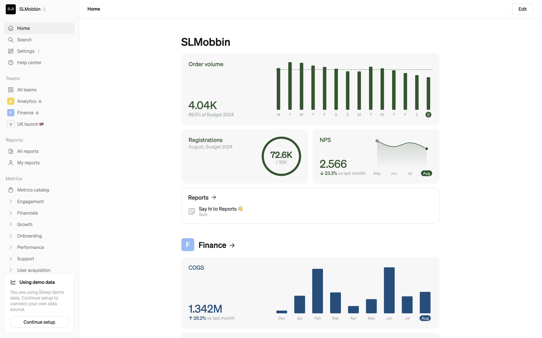Image resolution: width=542 pixels, height=338 pixels.
Task: Click the yellow Analytics team badge
Action: click(11, 101)
